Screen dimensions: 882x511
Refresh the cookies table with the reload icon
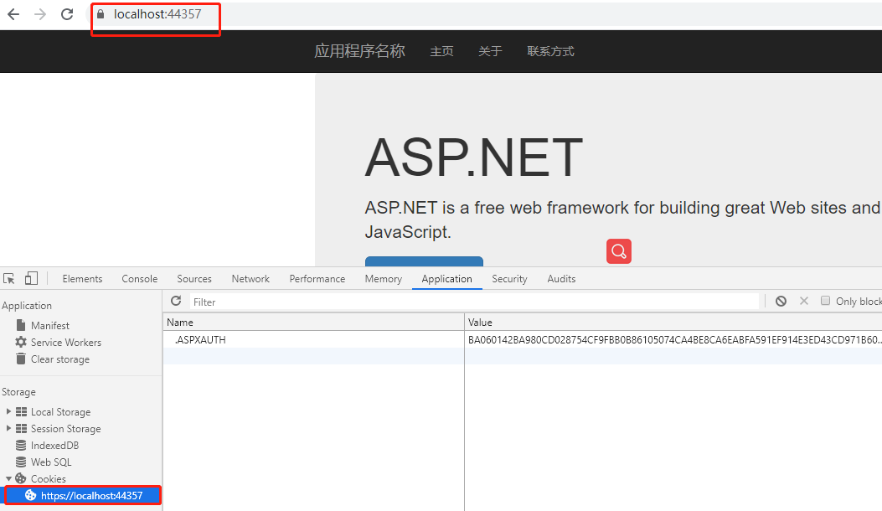click(176, 301)
